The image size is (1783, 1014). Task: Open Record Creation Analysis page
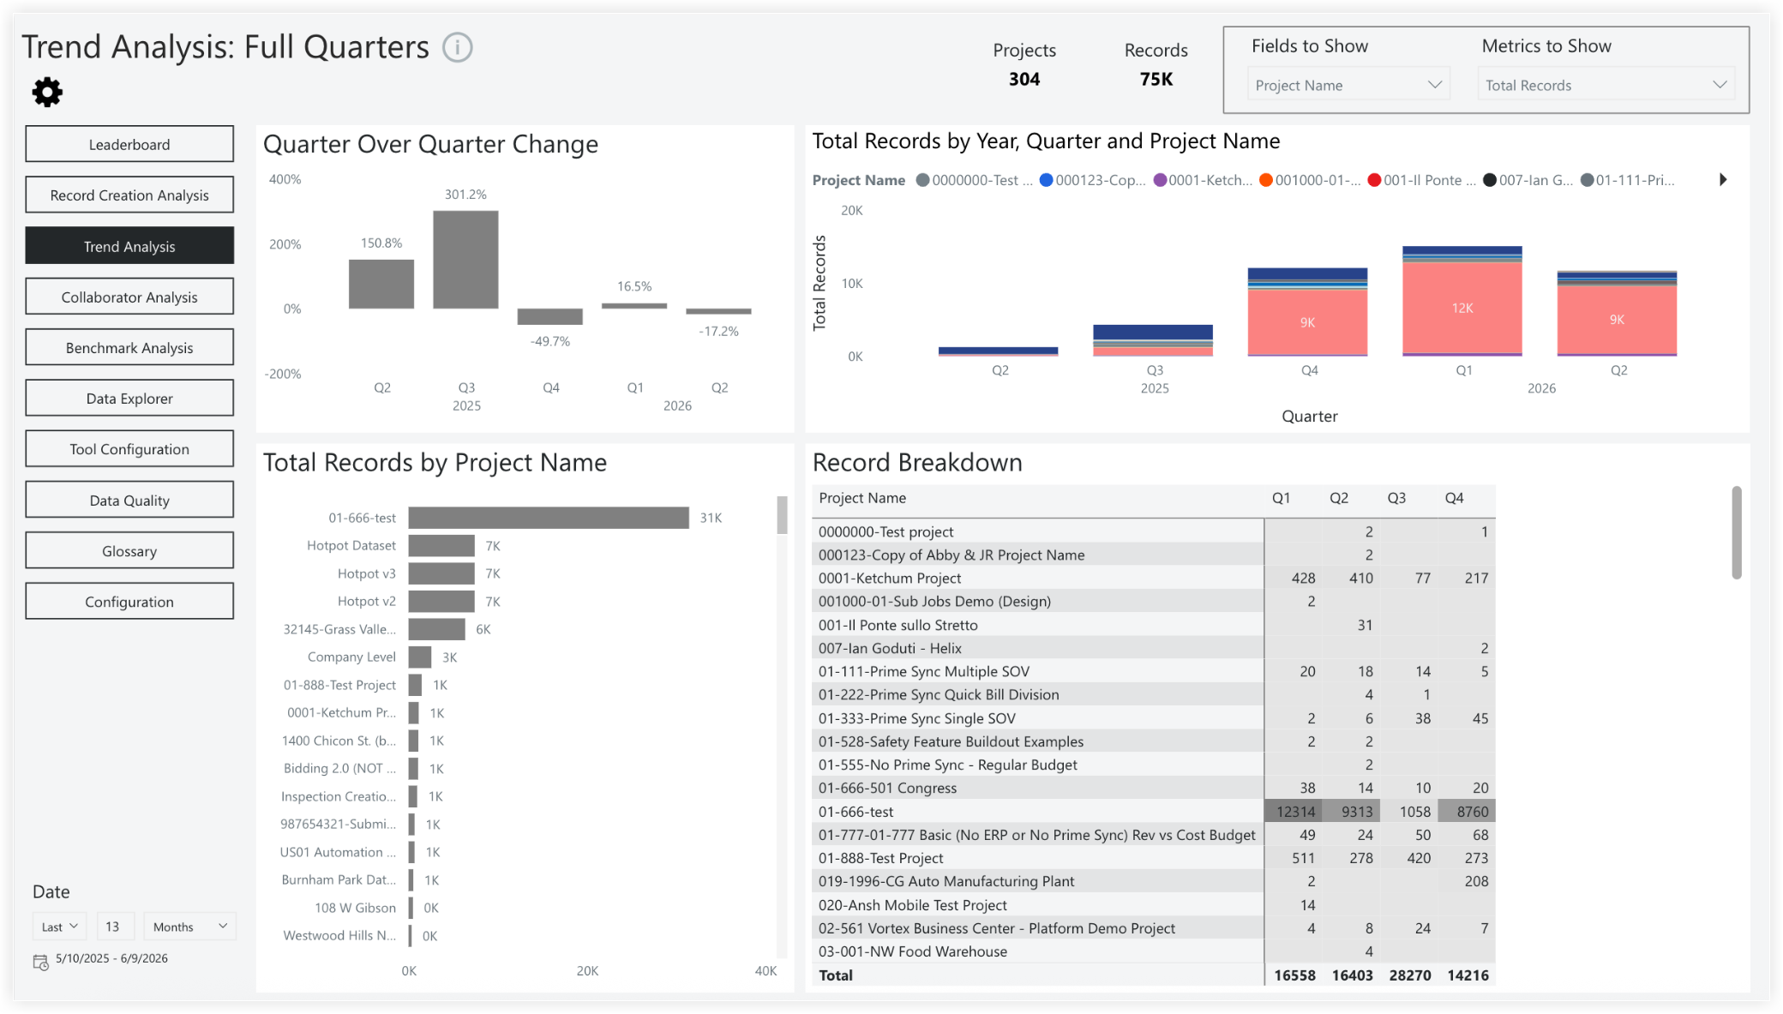click(x=129, y=195)
